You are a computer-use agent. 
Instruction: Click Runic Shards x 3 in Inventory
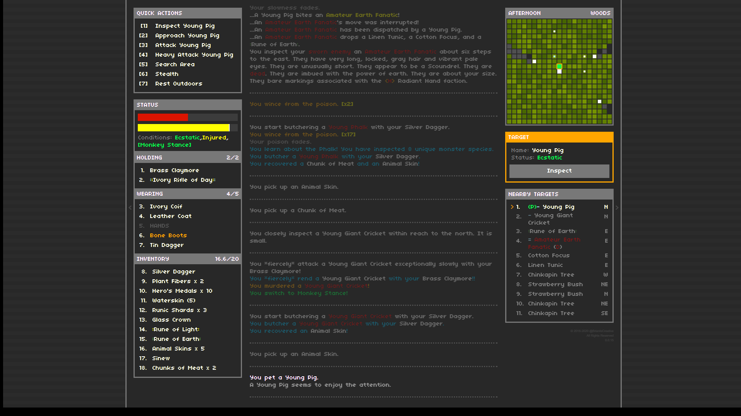179,310
